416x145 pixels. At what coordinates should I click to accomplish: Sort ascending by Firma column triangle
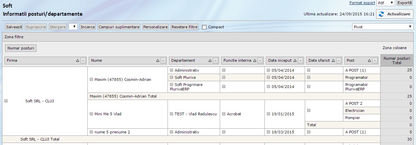pos(78,60)
